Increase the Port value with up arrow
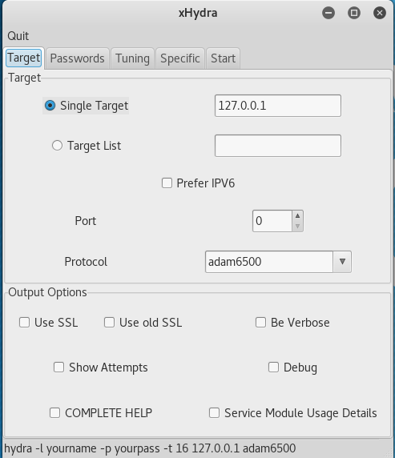This screenshot has width=395, height=458. (297, 216)
